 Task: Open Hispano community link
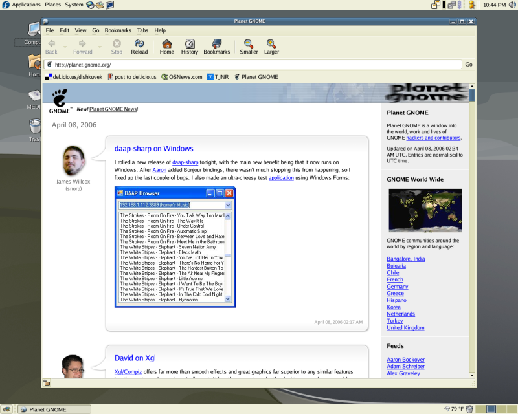click(396, 300)
